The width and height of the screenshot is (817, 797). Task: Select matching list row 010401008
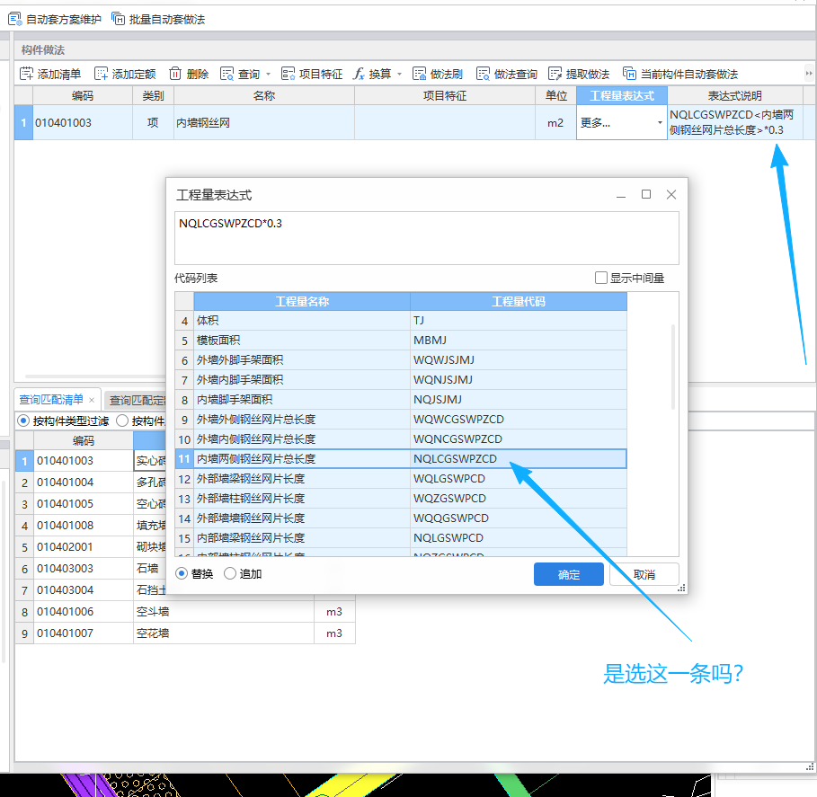point(90,525)
